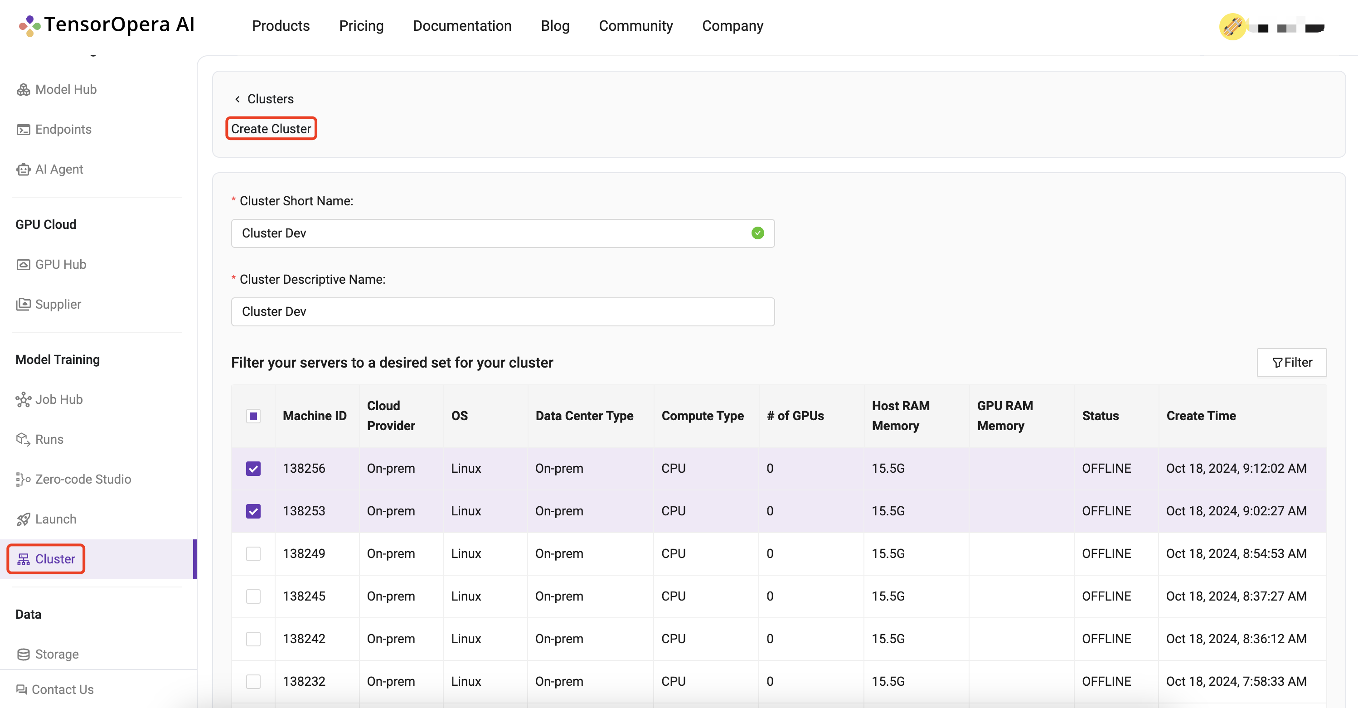Open the Blog nav item
This screenshot has width=1358, height=708.
point(555,26)
